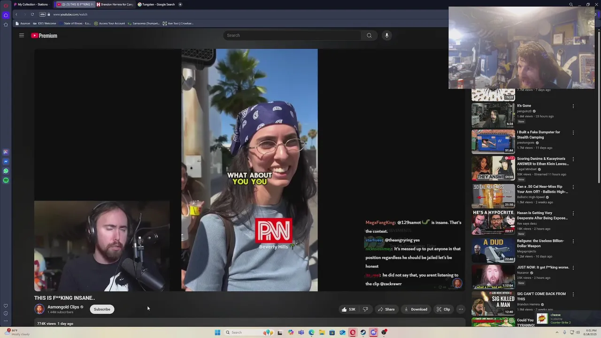Go to YouTube Premium home logo
The image size is (601, 338).
coord(44,36)
